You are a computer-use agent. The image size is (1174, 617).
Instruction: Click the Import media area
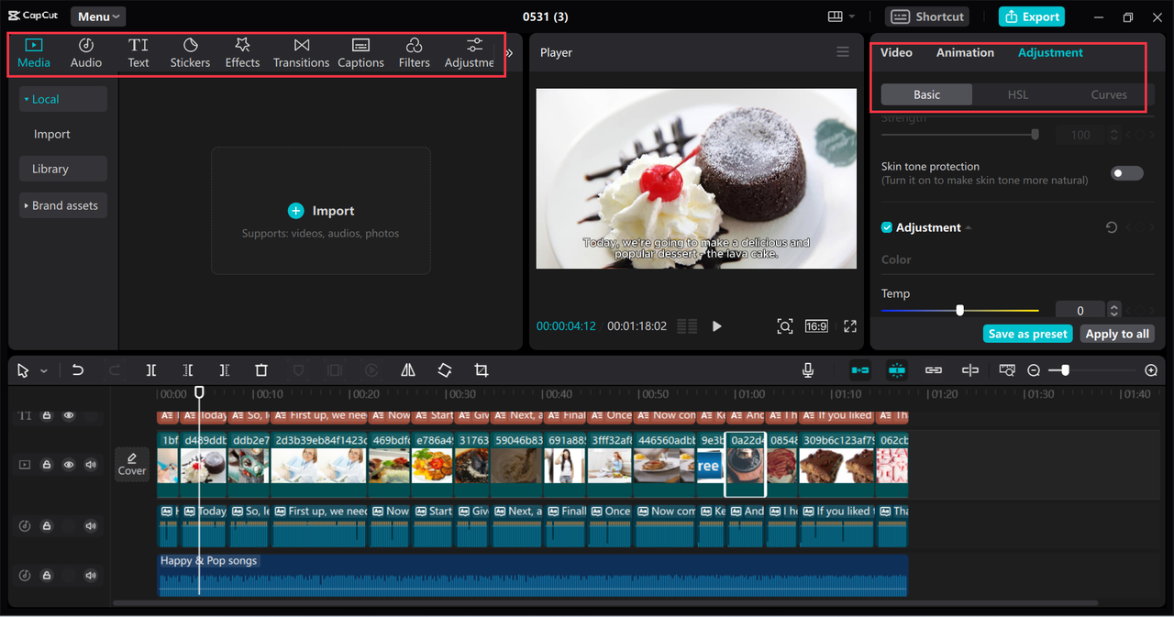tap(321, 211)
